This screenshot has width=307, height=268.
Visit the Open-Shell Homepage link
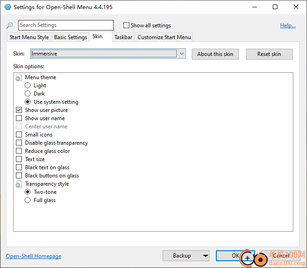34,256
